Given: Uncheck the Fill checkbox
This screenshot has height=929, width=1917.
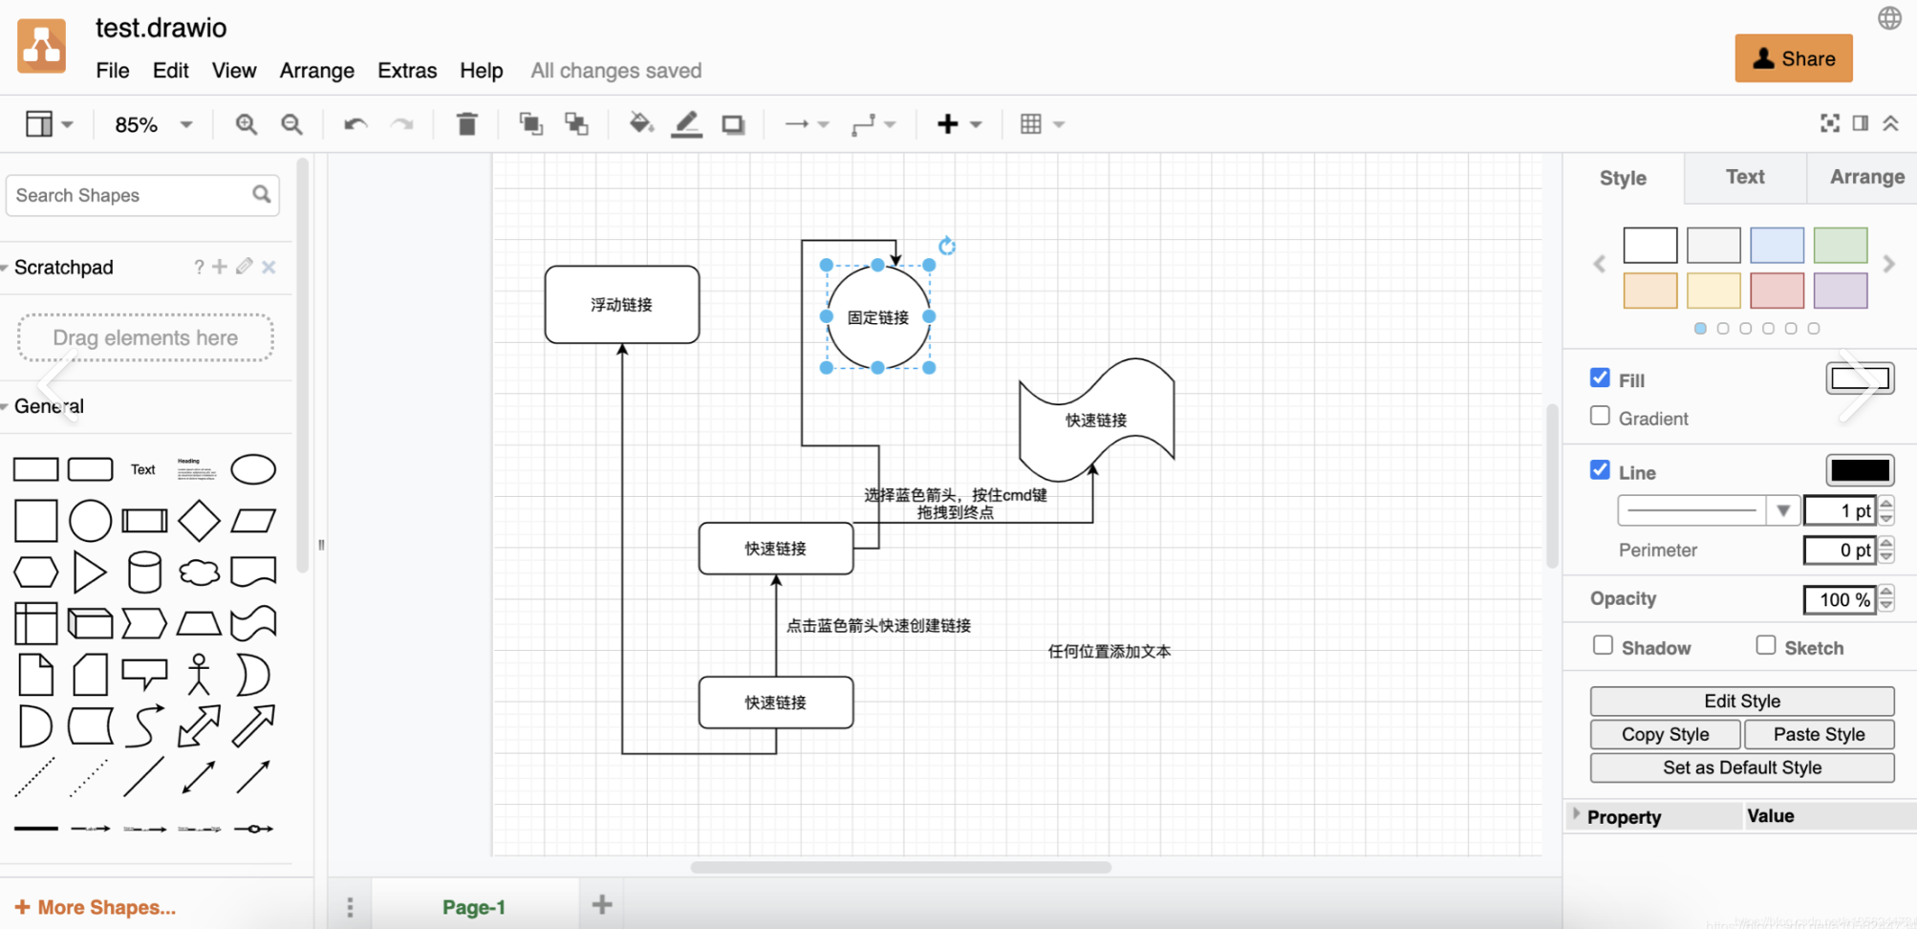Looking at the screenshot, I should click(x=1600, y=378).
